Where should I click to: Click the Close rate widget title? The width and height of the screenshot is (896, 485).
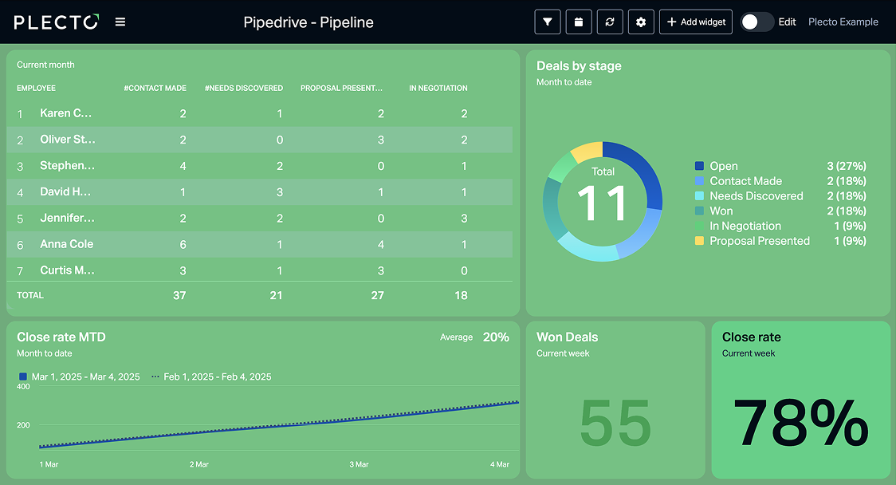point(751,337)
